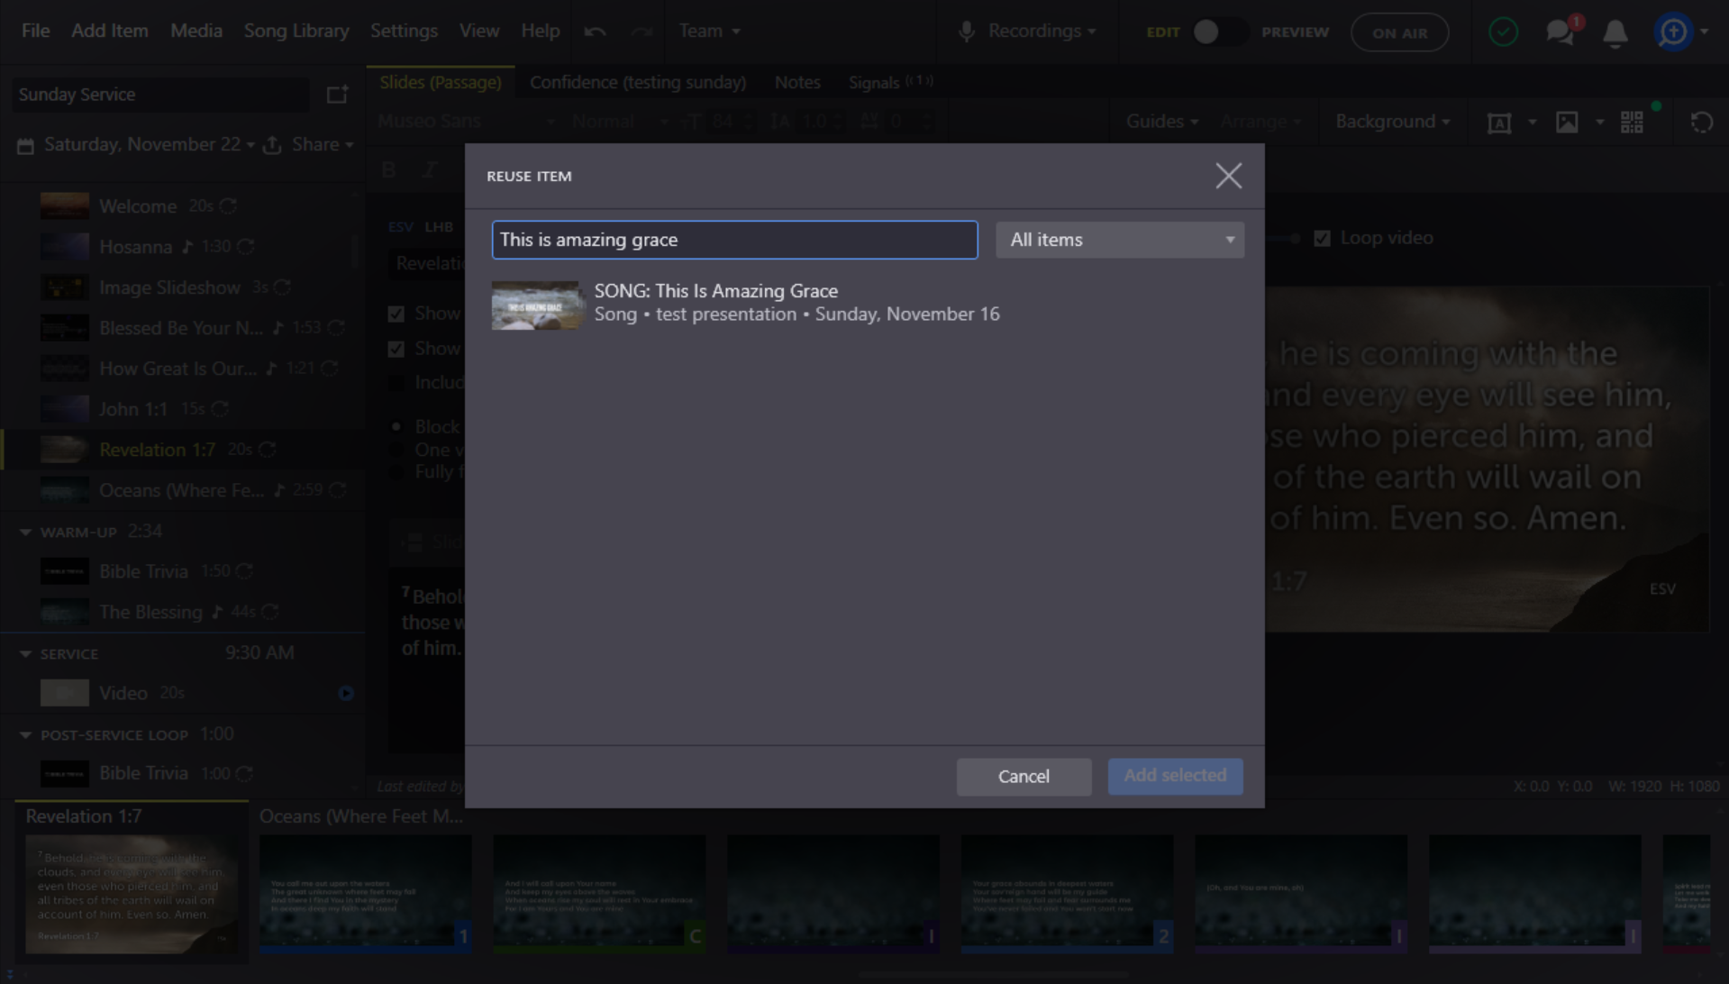This screenshot has height=984, width=1729.
Task: Open the user account avatar icon
Action: [1673, 32]
